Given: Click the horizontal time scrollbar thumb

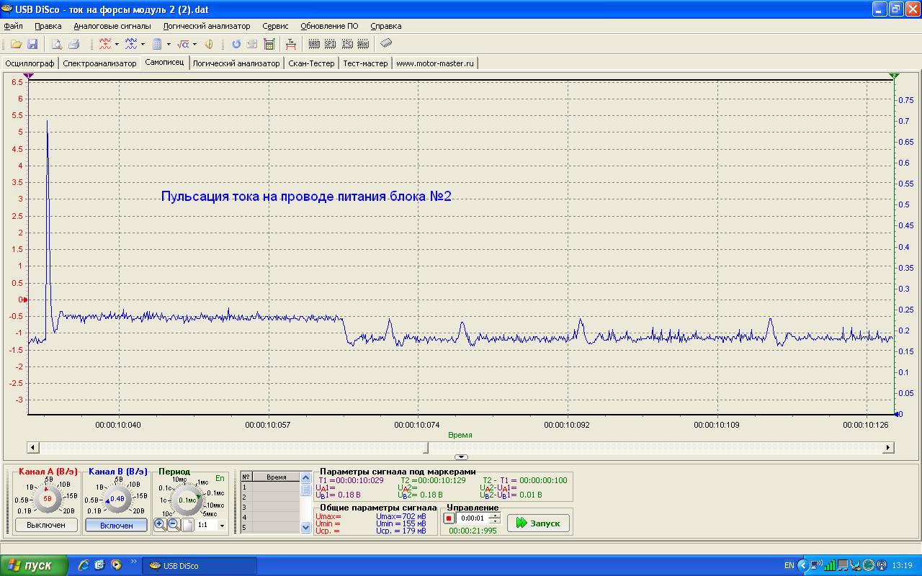Looking at the screenshot, I should tap(426, 448).
